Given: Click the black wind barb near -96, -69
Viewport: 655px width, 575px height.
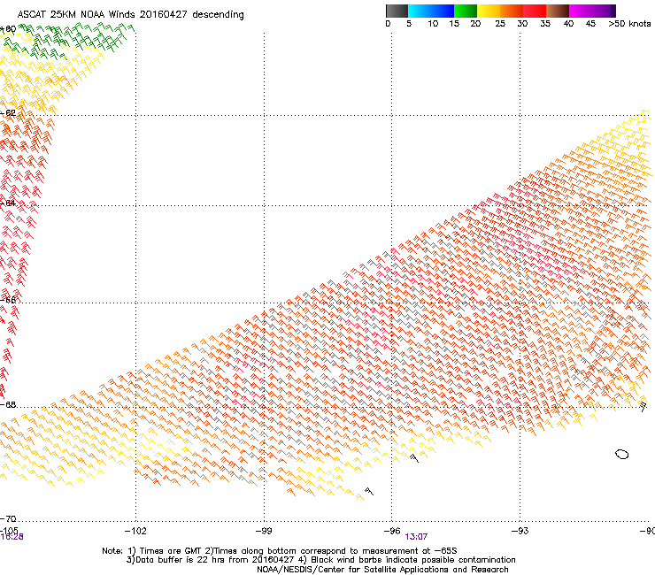Looking at the screenshot, I should (x=414, y=458).
